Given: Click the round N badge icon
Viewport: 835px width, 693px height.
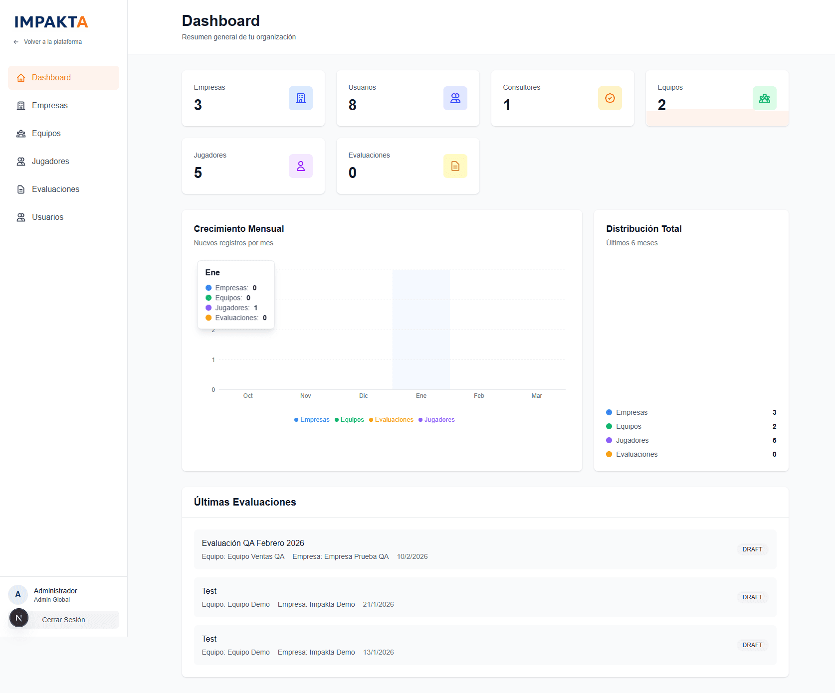Looking at the screenshot, I should [19, 618].
